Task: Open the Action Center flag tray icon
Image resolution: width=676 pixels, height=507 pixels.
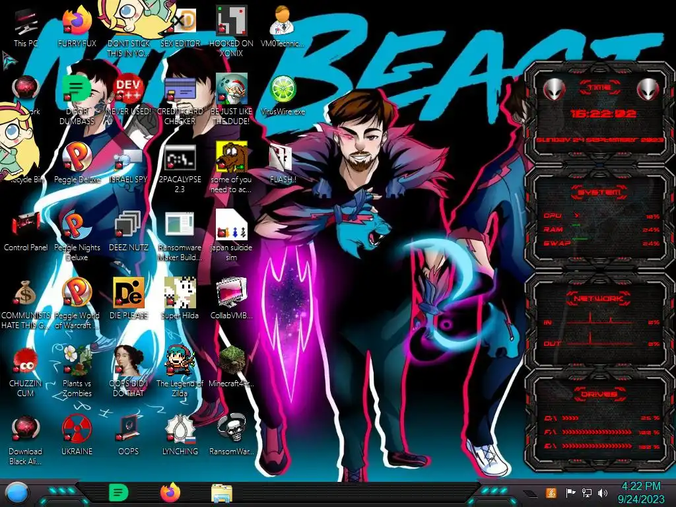Action: (x=570, y=492)
